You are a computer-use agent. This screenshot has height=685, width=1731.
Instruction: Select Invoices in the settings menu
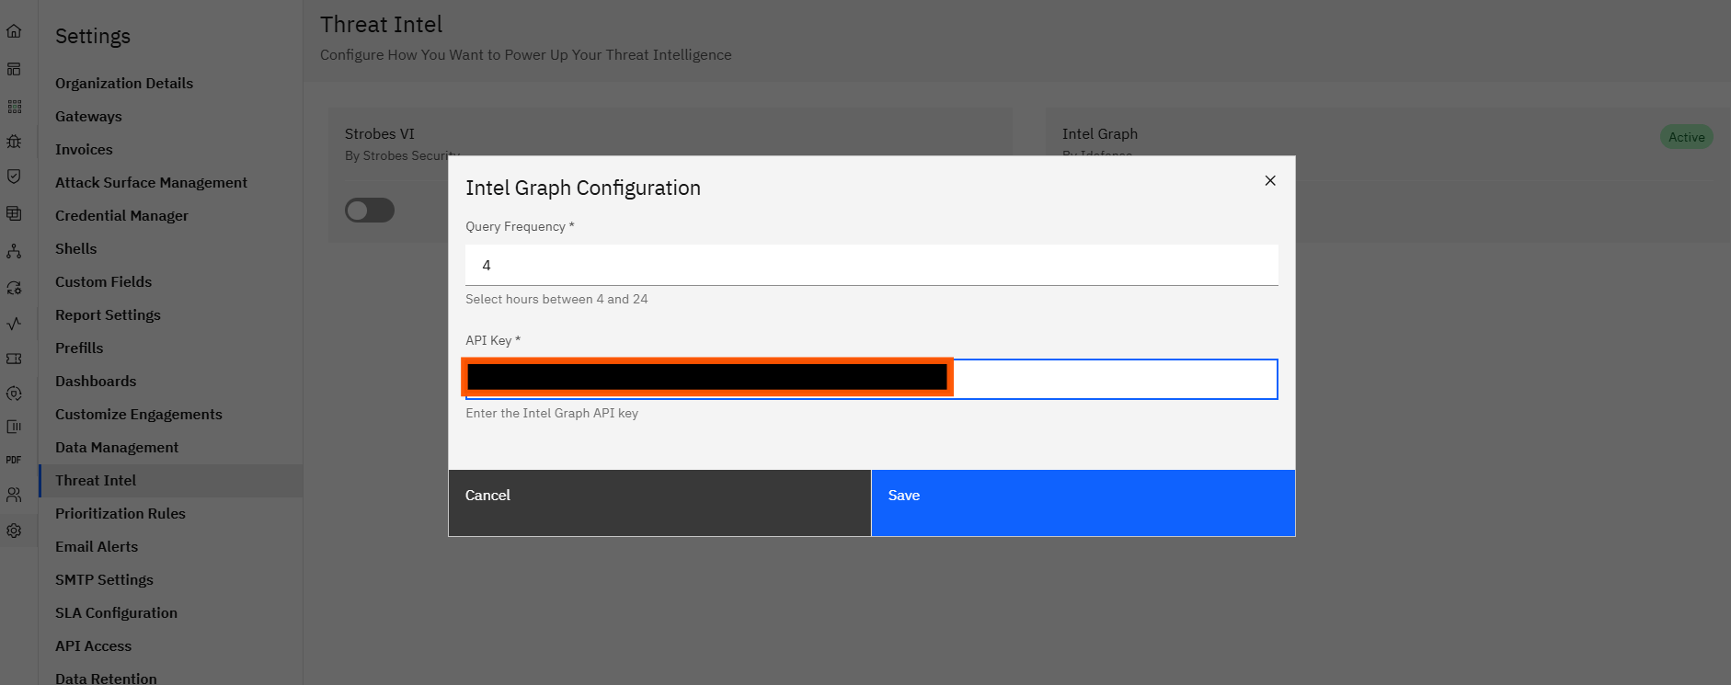pyautogui.click(x=84, y=149)
